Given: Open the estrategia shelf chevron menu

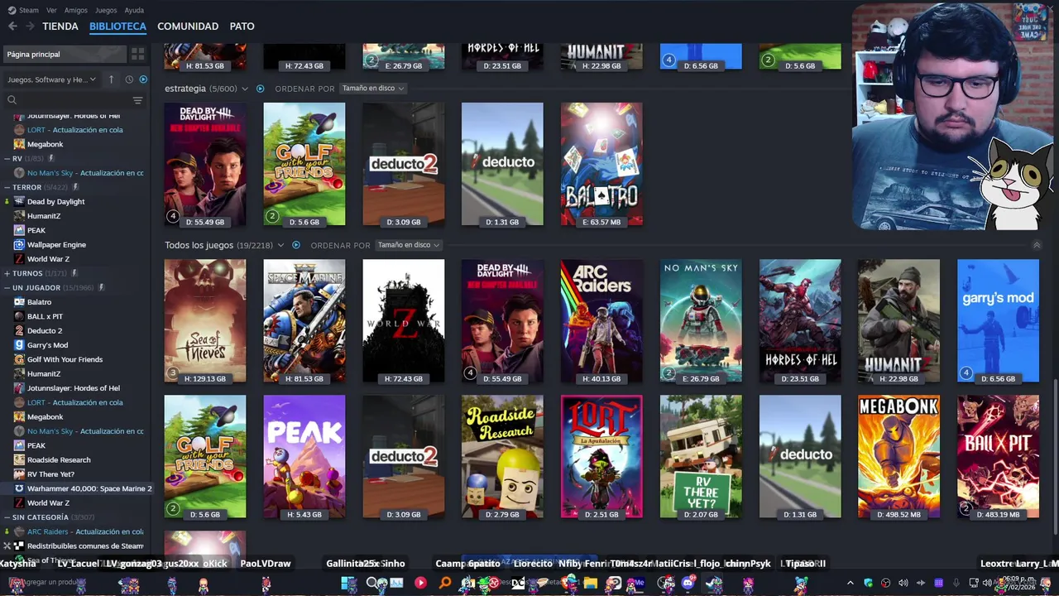Looking at the screenshot, I should tap(245, 89).
